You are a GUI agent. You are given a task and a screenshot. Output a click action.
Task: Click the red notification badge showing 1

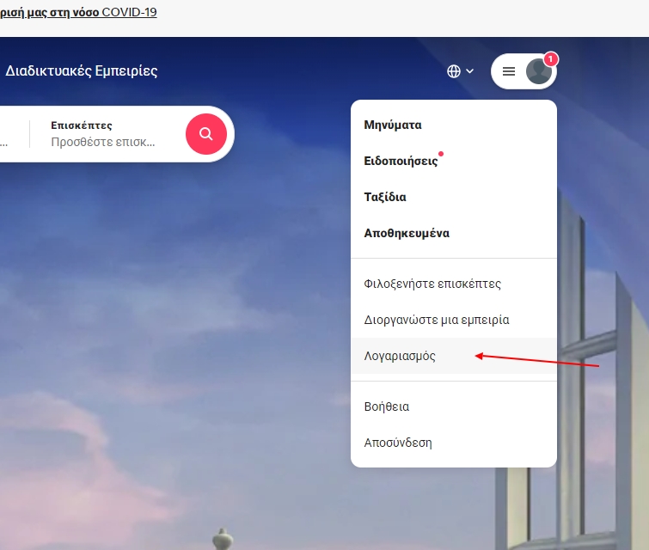point(551,59)
